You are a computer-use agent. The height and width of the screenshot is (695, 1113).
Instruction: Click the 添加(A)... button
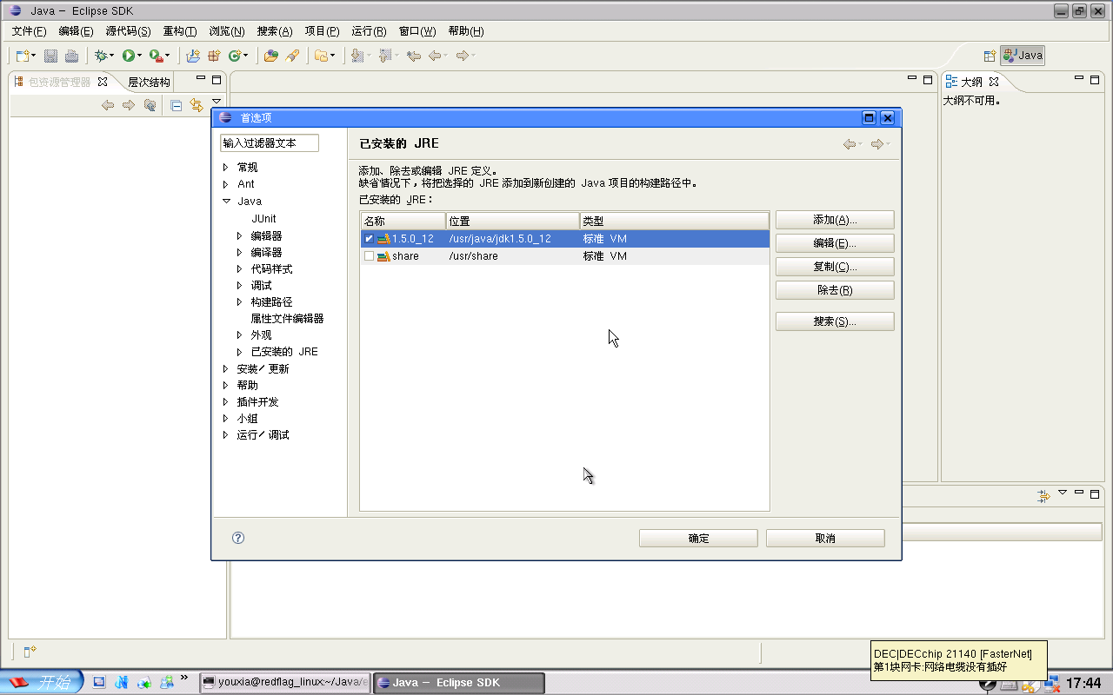(835, 220)
